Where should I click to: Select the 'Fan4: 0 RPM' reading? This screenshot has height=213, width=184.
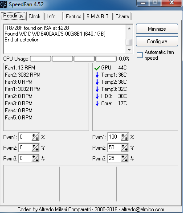[x=19, y=111]
